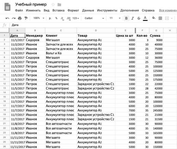This screenshot has width=177, height=149.
Task: Open the Borders grid icon
Action: pyautogui.click(x=160, y=18)
